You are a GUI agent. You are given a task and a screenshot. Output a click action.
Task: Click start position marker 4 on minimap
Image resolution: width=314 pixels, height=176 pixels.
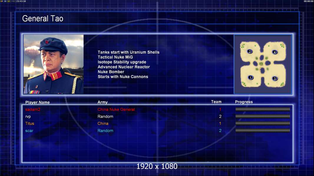click(275, 52)
